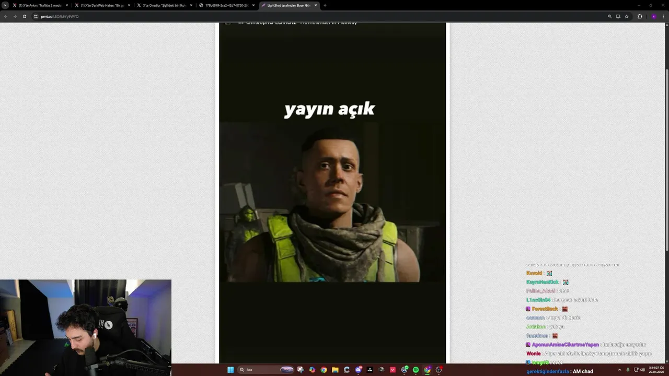669x376 pixels.
Task: Open the red Valorant taskbar icon
Action: (x=393, y=370)
